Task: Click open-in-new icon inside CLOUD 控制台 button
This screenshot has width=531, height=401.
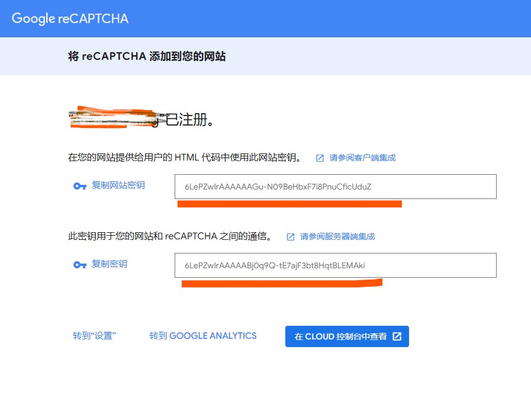Action: tap(397, 336)
